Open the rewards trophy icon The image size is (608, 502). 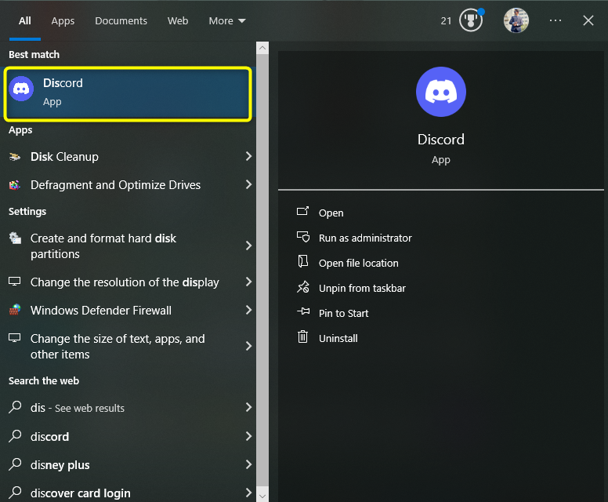tap(471, 20)
